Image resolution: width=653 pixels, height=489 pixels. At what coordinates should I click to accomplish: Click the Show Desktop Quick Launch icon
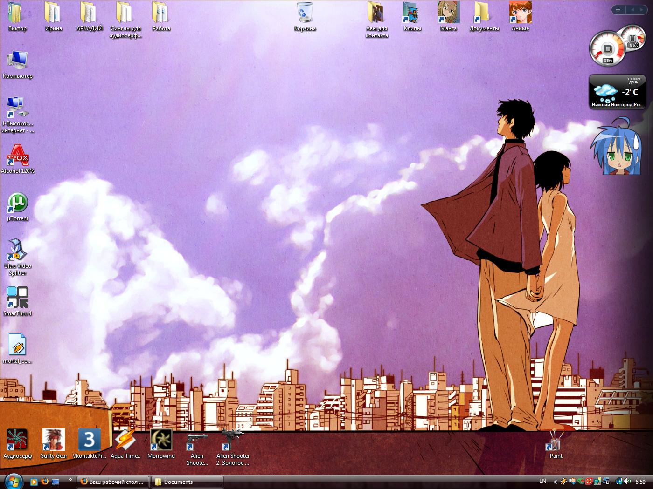(56, 482)
